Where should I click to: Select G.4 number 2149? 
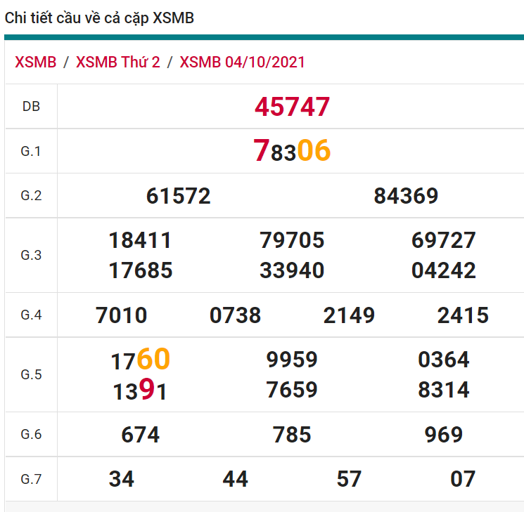tap(349, 315)
